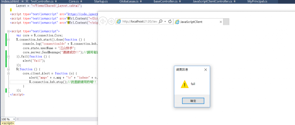Go back in the Internet Explorer window
This screenshot has height=125, width=295.
pos(103,21)
